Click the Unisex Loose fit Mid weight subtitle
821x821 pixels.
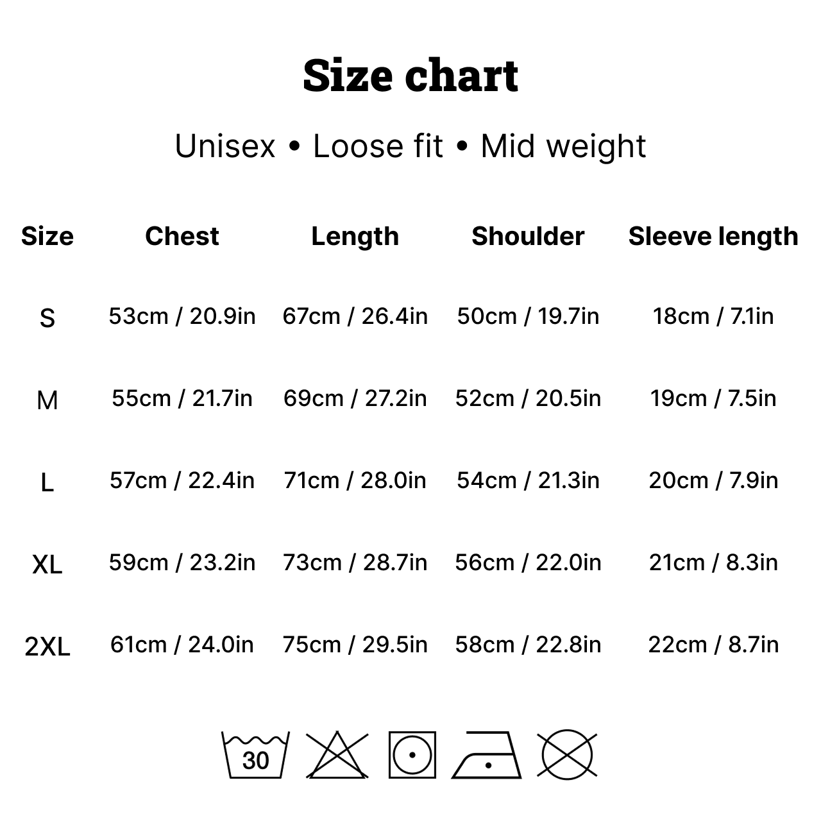pyautogui.click(x=410, y=146)
